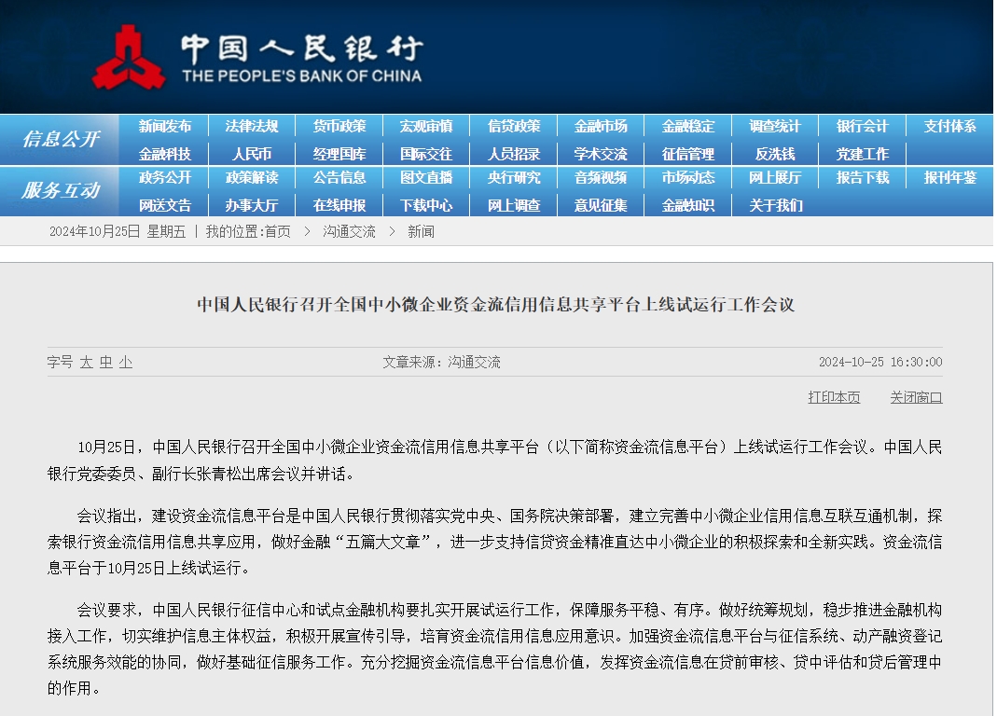The width and height of the screenshot is (997, 716).
Task: Open 网上调查 page
Action: pyautogui.click(x=514, y=205)
